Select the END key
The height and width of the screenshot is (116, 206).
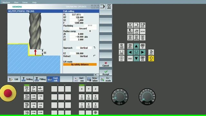[x=130, y=59]
